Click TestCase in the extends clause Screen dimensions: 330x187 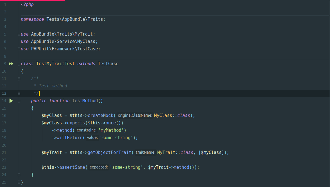108,64
